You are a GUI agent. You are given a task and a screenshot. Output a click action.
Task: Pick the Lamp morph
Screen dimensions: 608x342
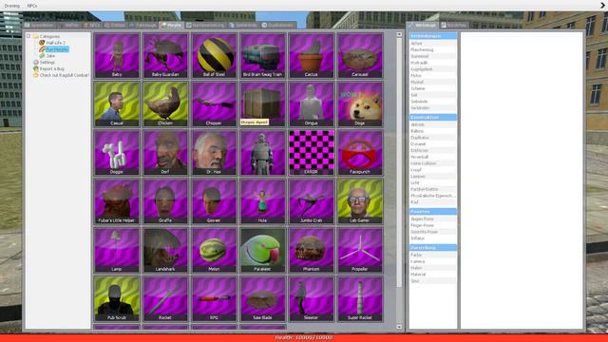point(117,251)
